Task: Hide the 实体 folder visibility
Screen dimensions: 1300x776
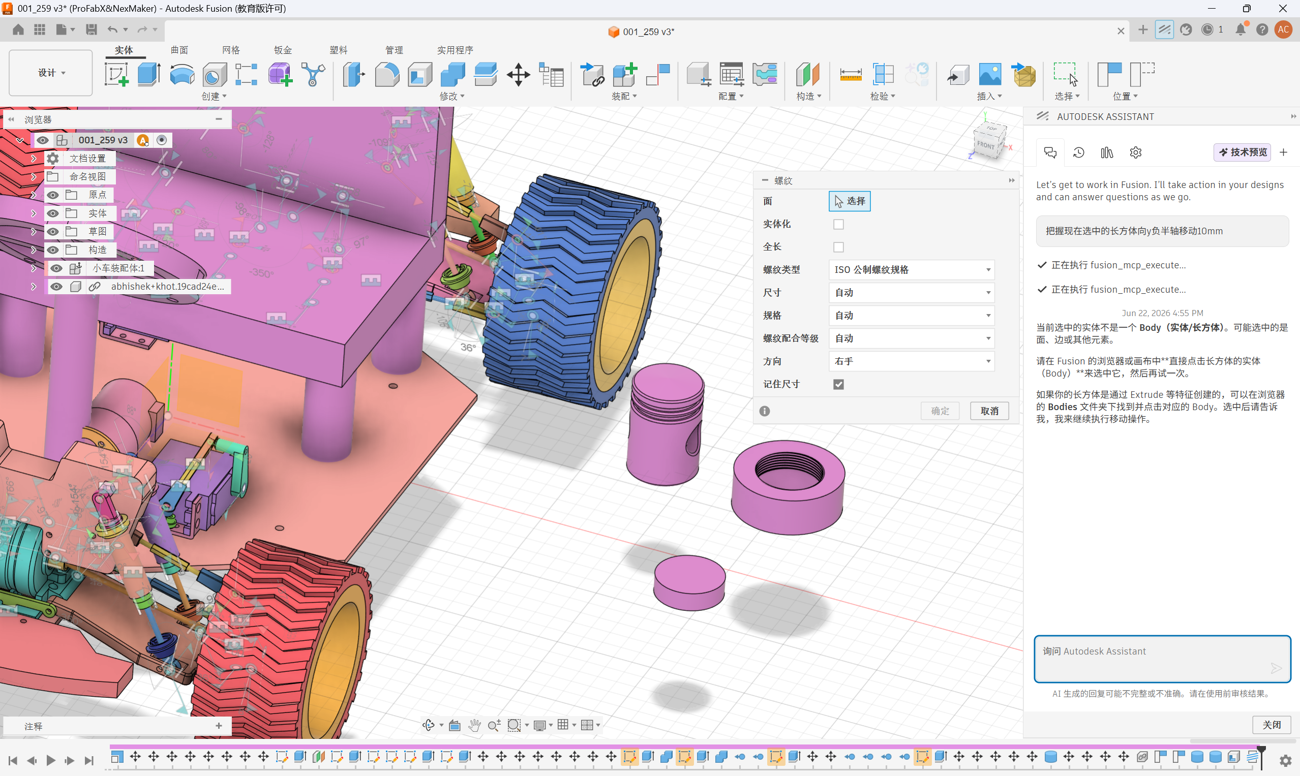Action: coord(53,213)
